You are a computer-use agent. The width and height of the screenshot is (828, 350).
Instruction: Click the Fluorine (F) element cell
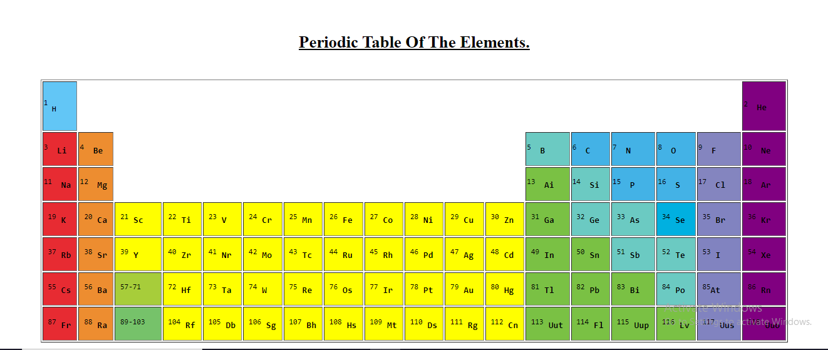pos(718,149)
